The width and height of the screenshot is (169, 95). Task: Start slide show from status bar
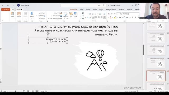pyautogui.click(x=24, y=91)
